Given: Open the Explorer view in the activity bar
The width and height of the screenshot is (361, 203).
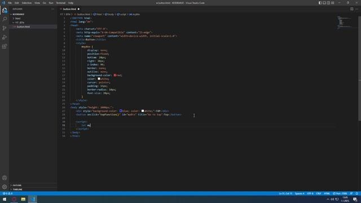Looking at the screenshot, I should (5, 10).
